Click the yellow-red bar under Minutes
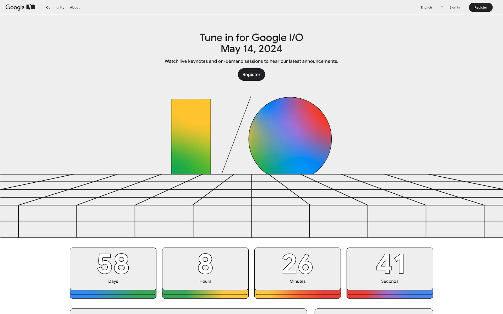Screen dimensions: 503x314 (298, 294)
